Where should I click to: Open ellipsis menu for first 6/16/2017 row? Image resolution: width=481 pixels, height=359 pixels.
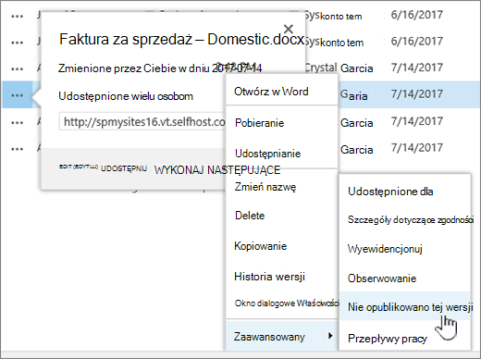(x=17, y=17)
